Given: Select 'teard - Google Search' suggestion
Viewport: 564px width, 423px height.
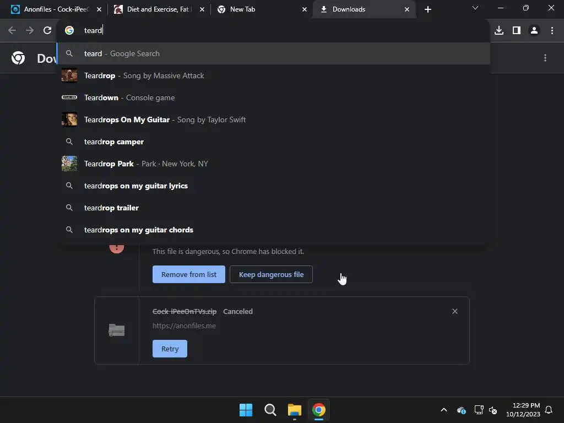Looking at the screenshot, I should click(273, 53).
